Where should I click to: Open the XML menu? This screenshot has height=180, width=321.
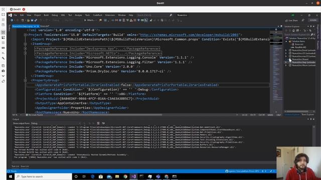(63, 15)
